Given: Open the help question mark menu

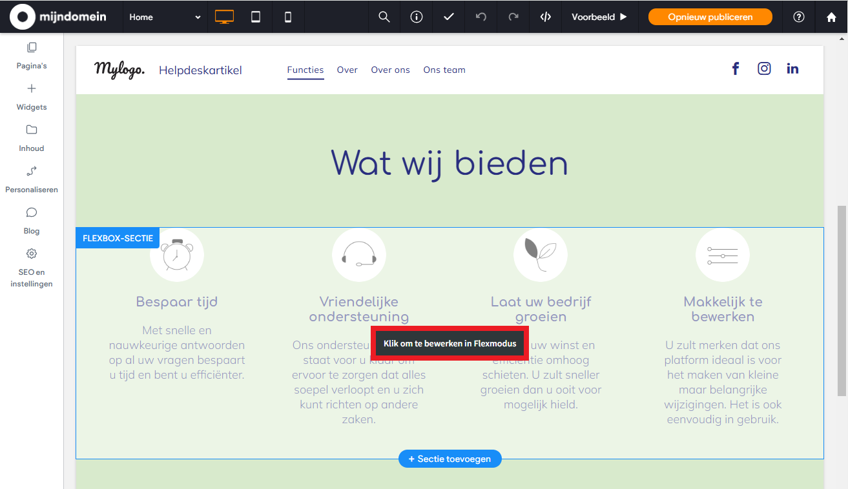Looking at the screenshot, I should pos(799,17).
